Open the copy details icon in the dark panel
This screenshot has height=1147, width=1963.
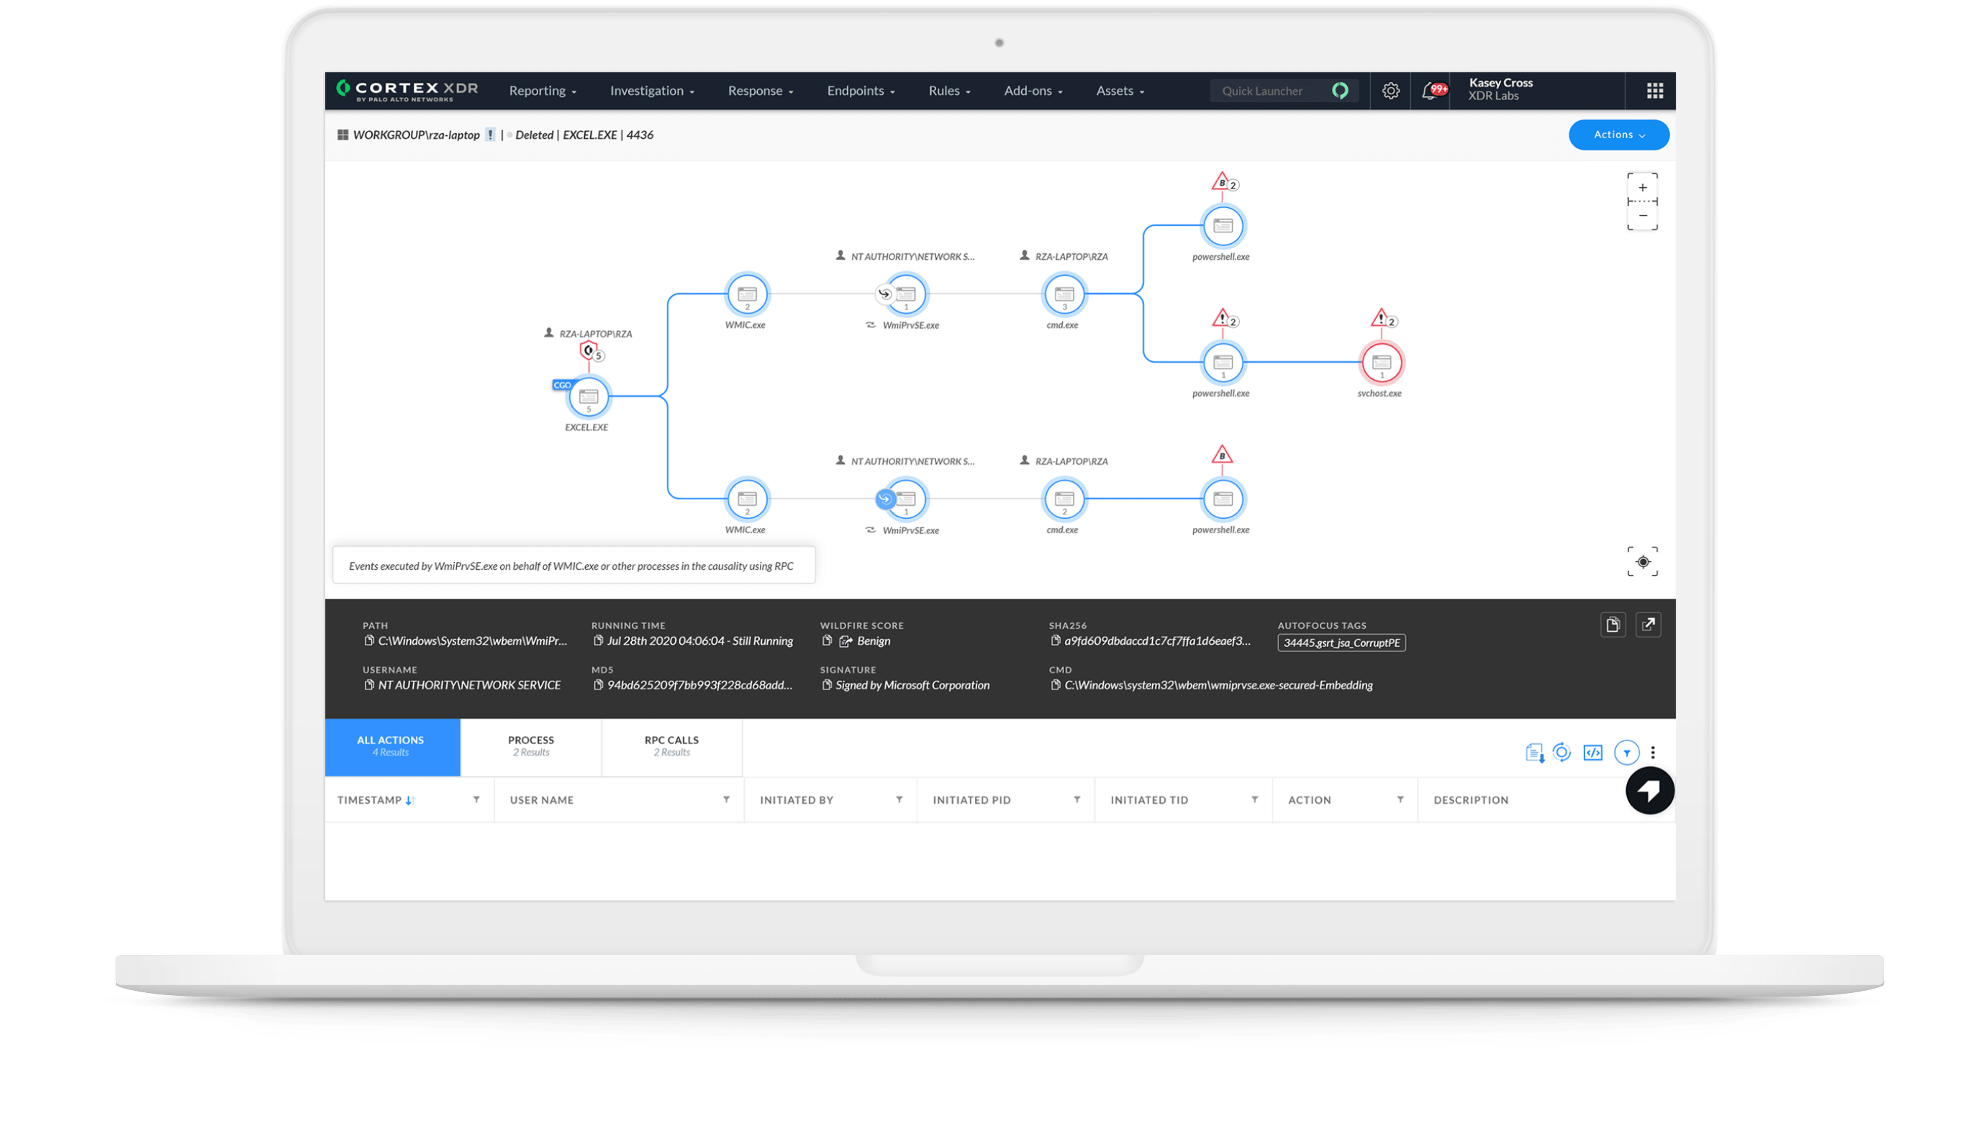1613,624
